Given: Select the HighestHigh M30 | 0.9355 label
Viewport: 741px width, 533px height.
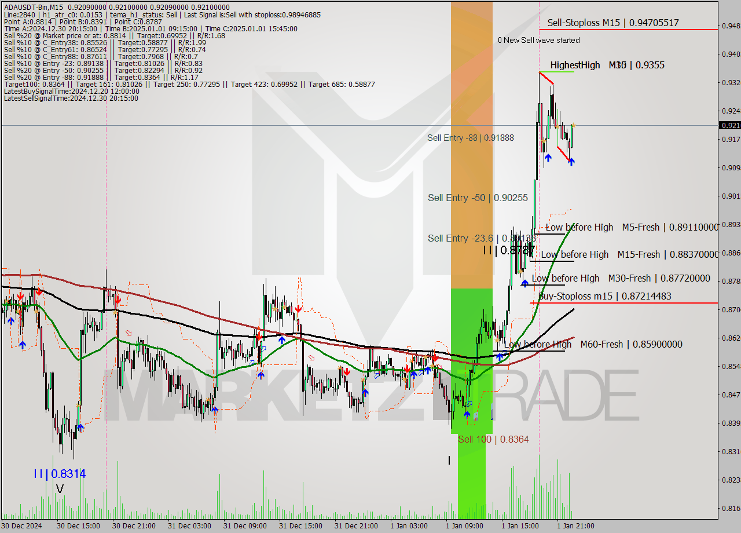Looking at the screenshot, I should 607,65.
